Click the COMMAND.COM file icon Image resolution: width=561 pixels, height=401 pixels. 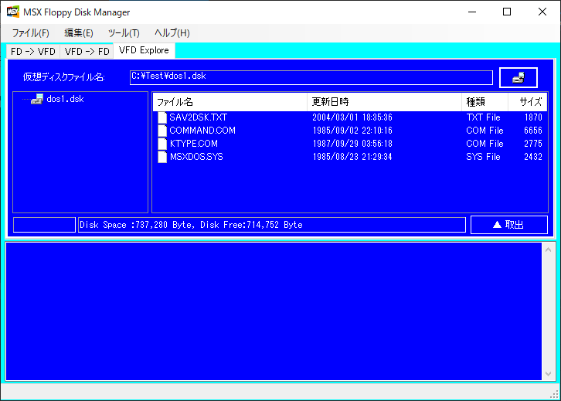click(x=162, y=131)
